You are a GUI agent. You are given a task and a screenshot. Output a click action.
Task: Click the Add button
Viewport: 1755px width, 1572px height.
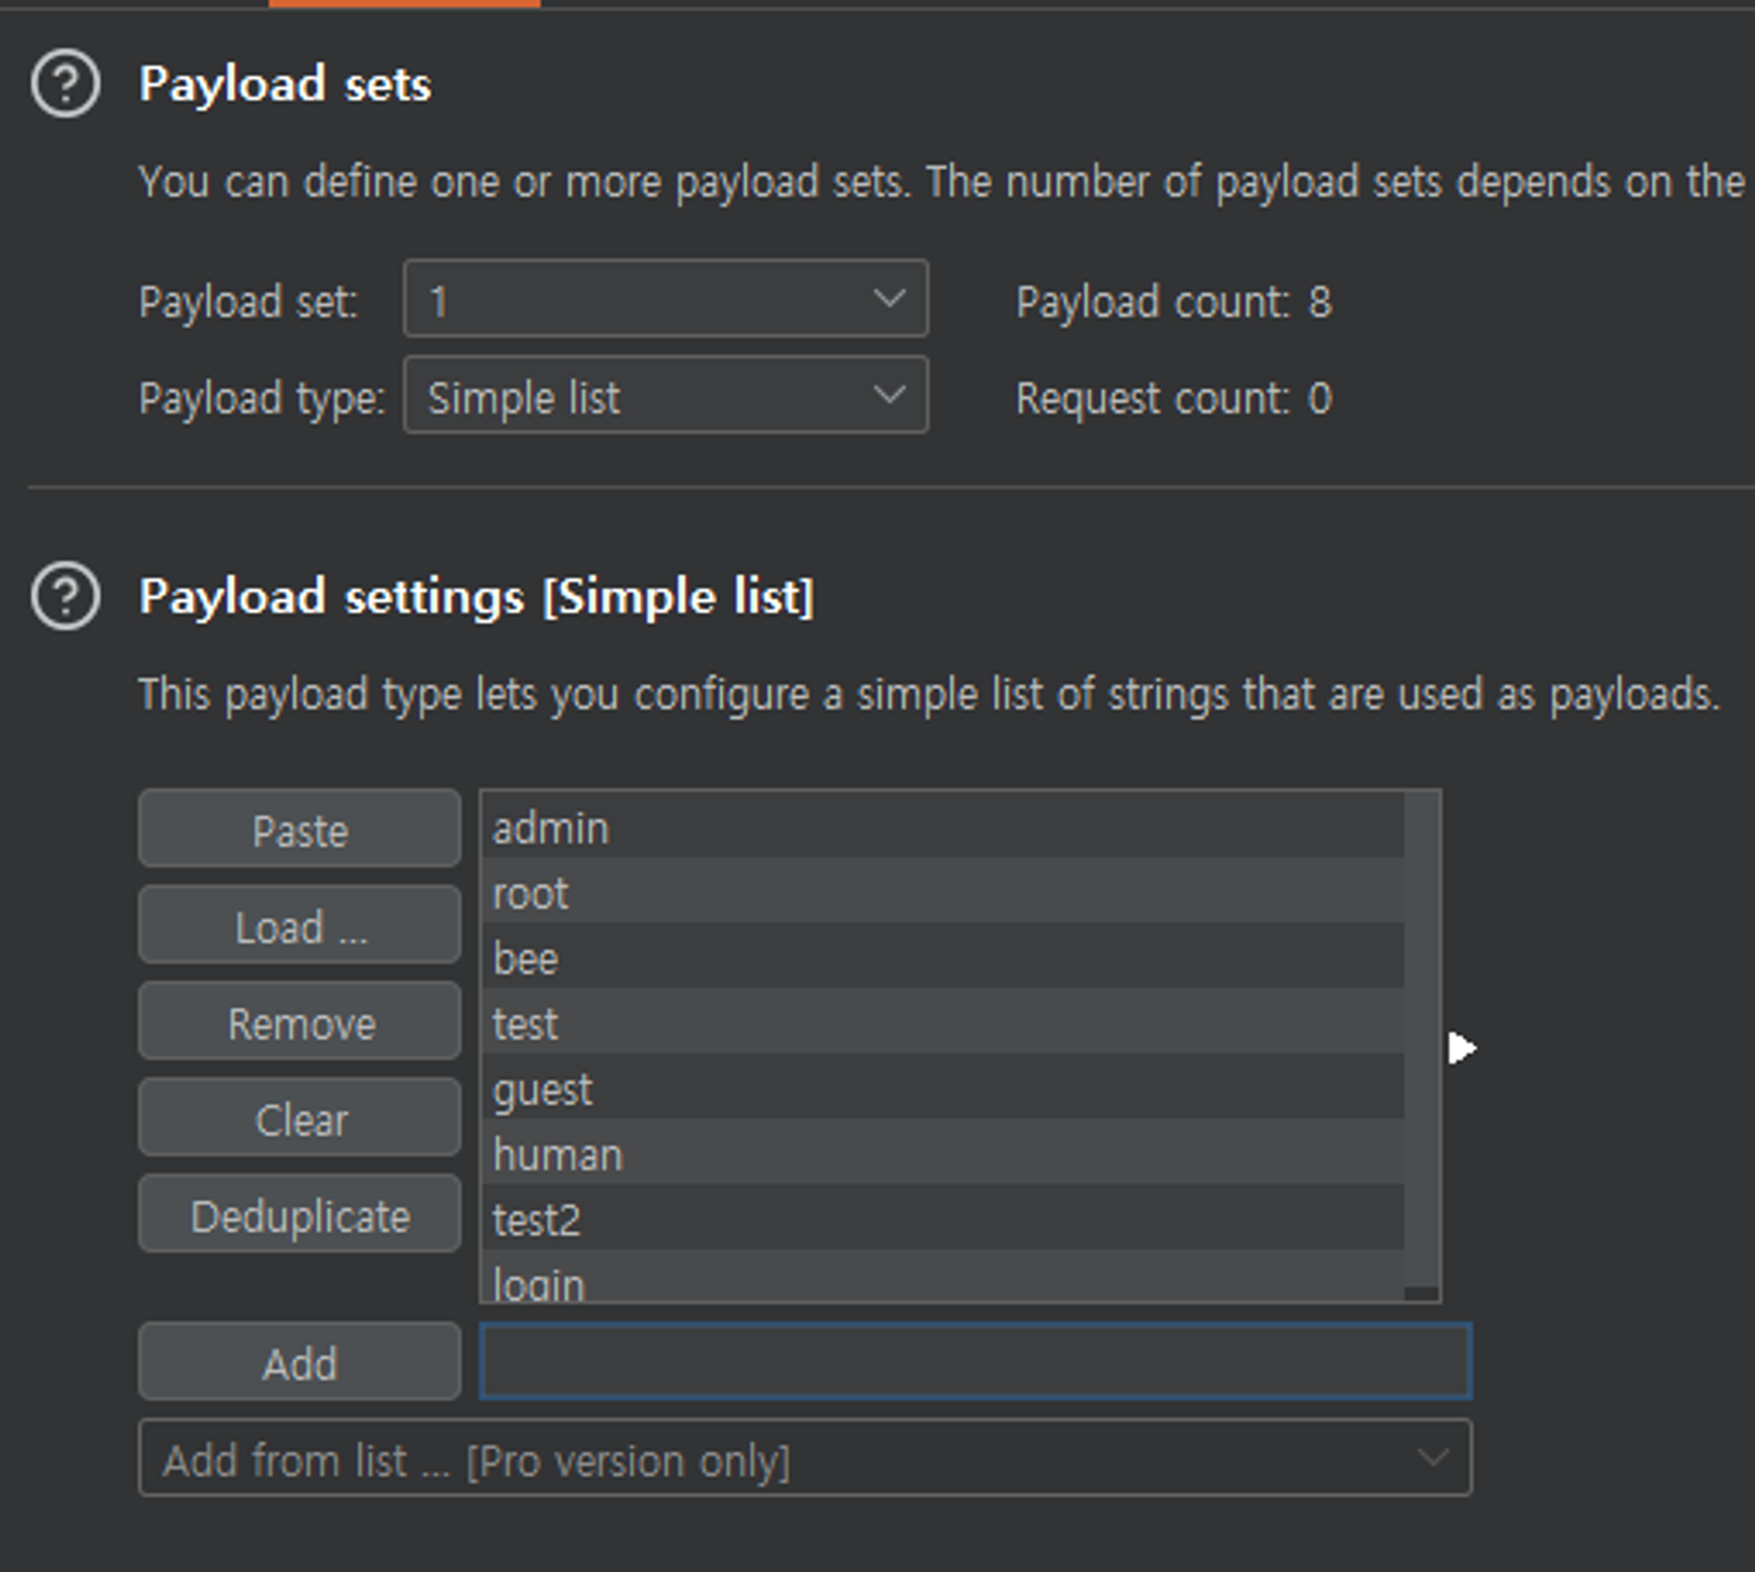(299, 1361)
